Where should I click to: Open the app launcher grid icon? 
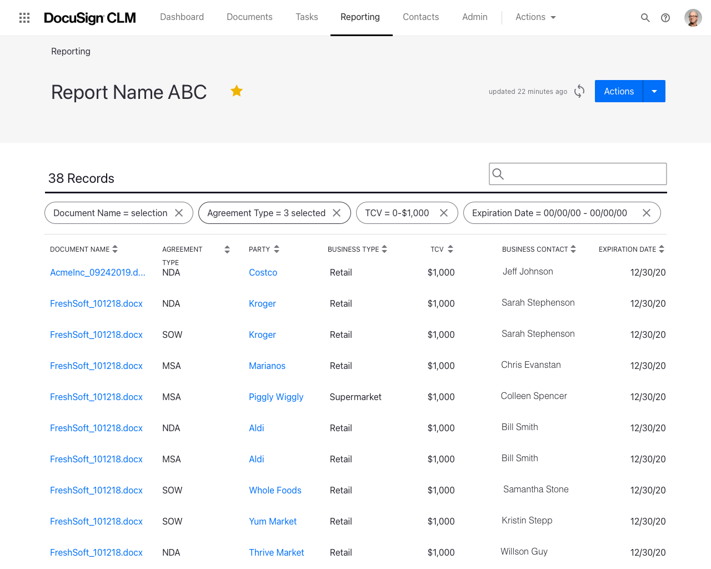(24, 18)
